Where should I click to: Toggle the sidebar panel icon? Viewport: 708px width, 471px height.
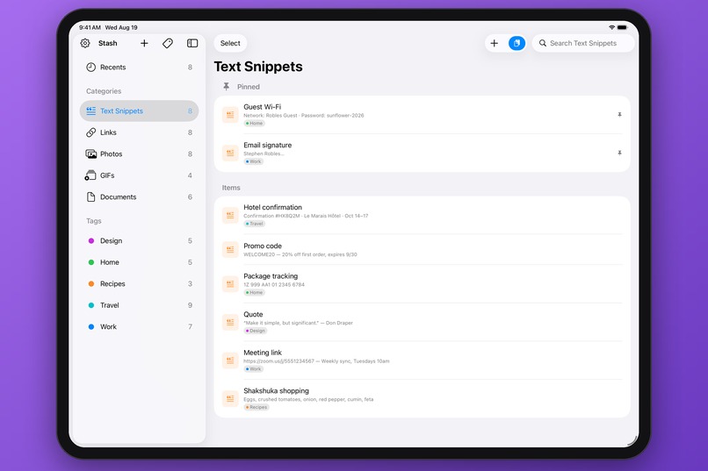click(x=192, y=43)
